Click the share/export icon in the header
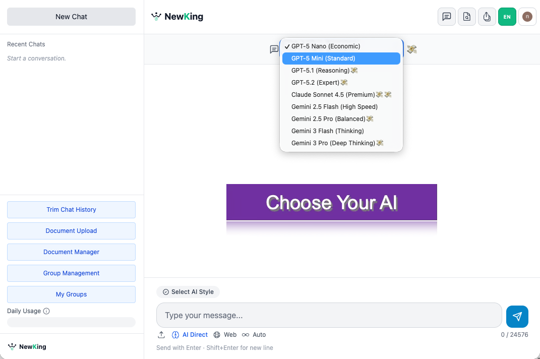The width and height of the screenshot is (540, 359). pos(487,17)
